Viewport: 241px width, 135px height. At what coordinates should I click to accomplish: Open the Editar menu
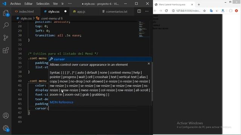tap(29, 3)
